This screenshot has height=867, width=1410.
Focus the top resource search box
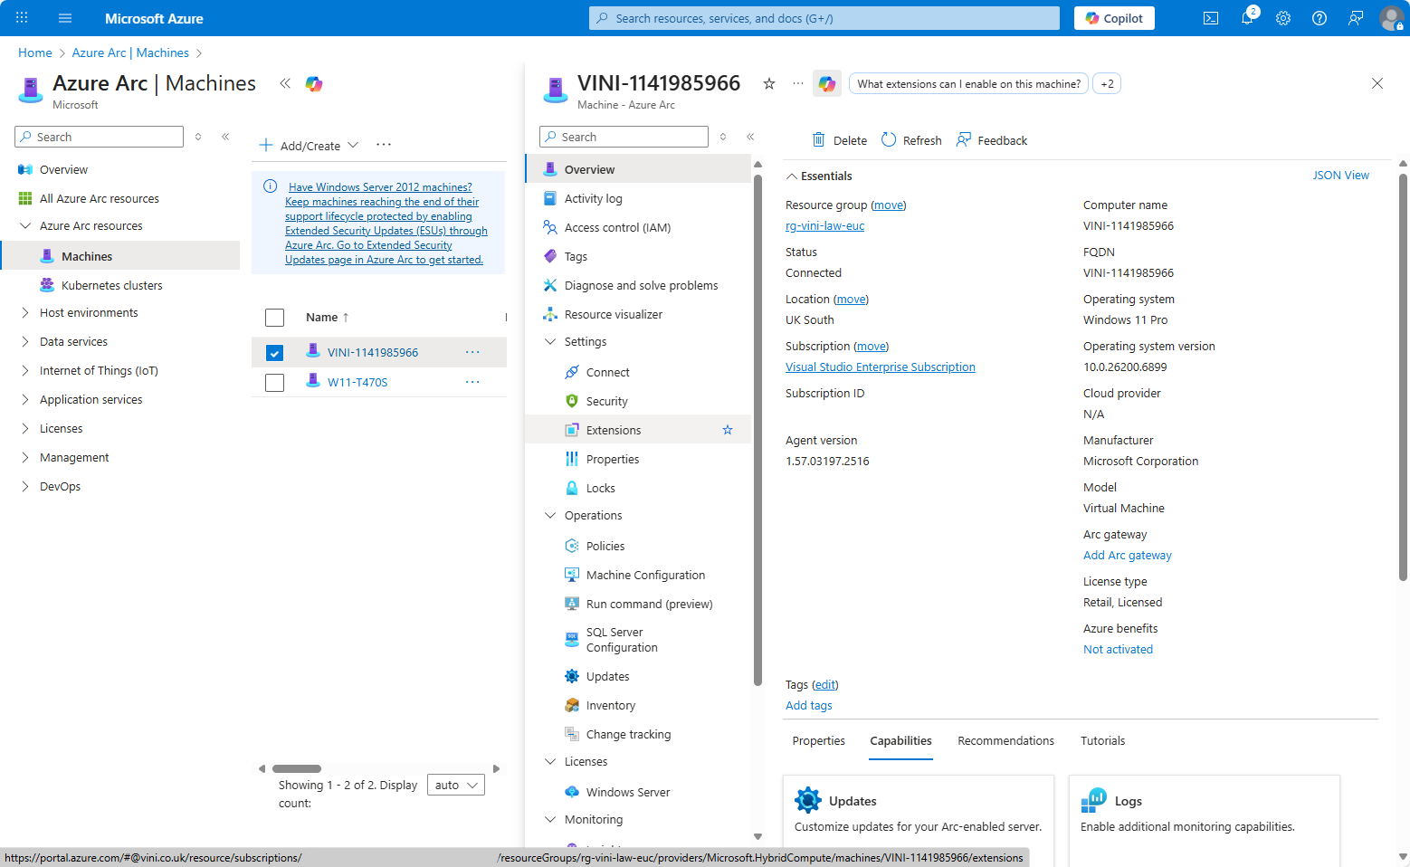click(824, 18)
